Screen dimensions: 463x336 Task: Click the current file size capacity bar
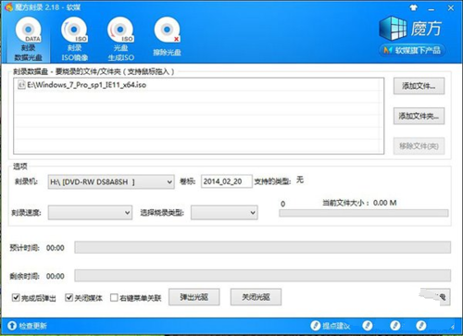(364, 213)
